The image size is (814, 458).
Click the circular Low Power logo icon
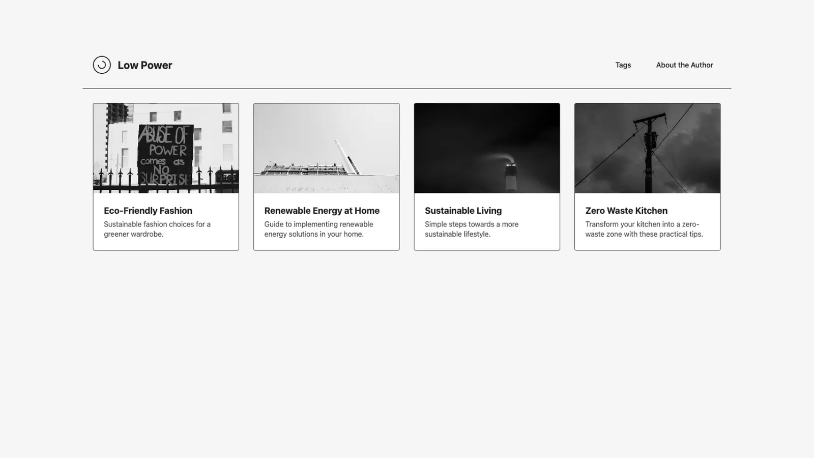(x=102, y=65)
